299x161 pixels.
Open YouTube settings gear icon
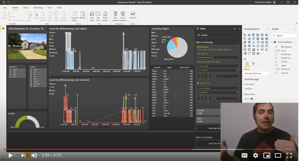click(256, 155)
